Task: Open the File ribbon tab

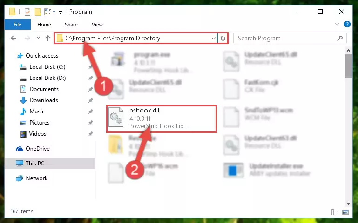Action: point(17,25)
